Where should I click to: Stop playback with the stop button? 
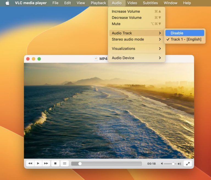coord(55,164)
